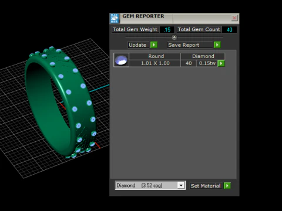Click the Set Material label

coord(206,186)
